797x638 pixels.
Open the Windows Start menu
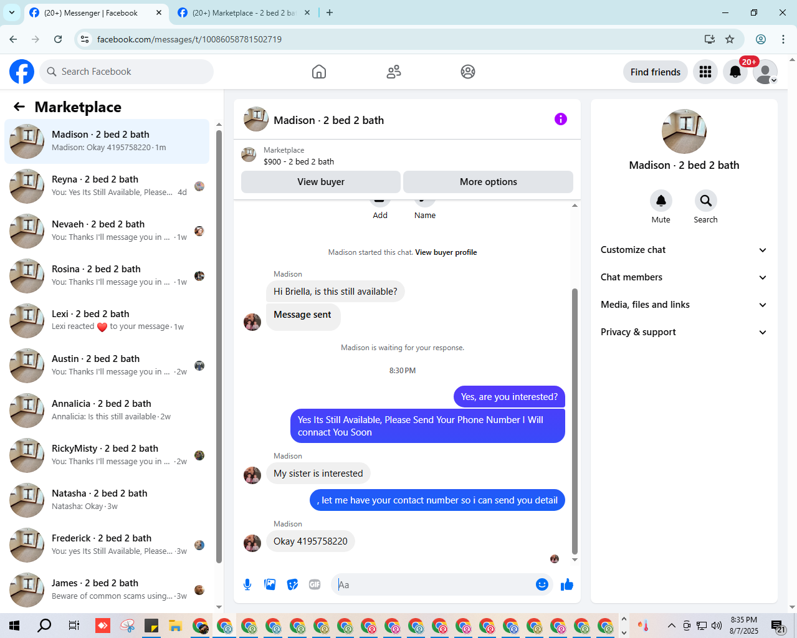click(x=14, y=626)
